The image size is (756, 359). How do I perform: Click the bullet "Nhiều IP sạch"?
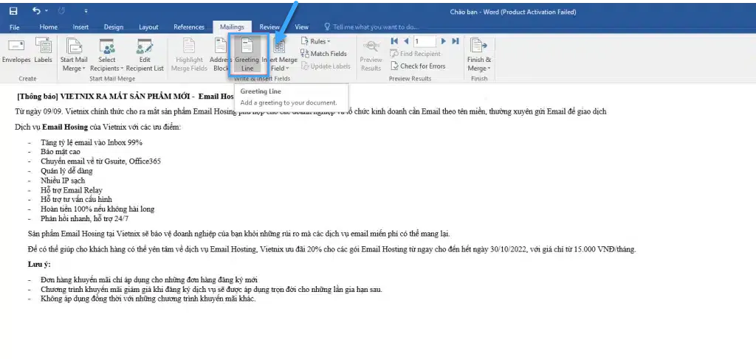pyautogui.click(x=63, y=181)
